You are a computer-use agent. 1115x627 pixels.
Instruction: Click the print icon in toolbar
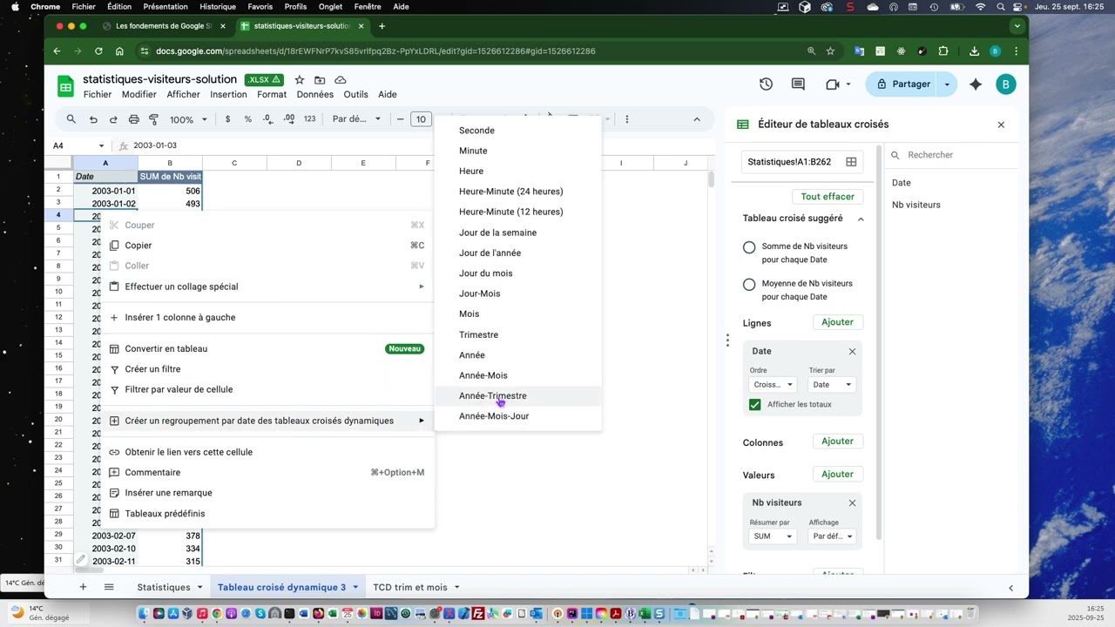[x=133, y=119]
